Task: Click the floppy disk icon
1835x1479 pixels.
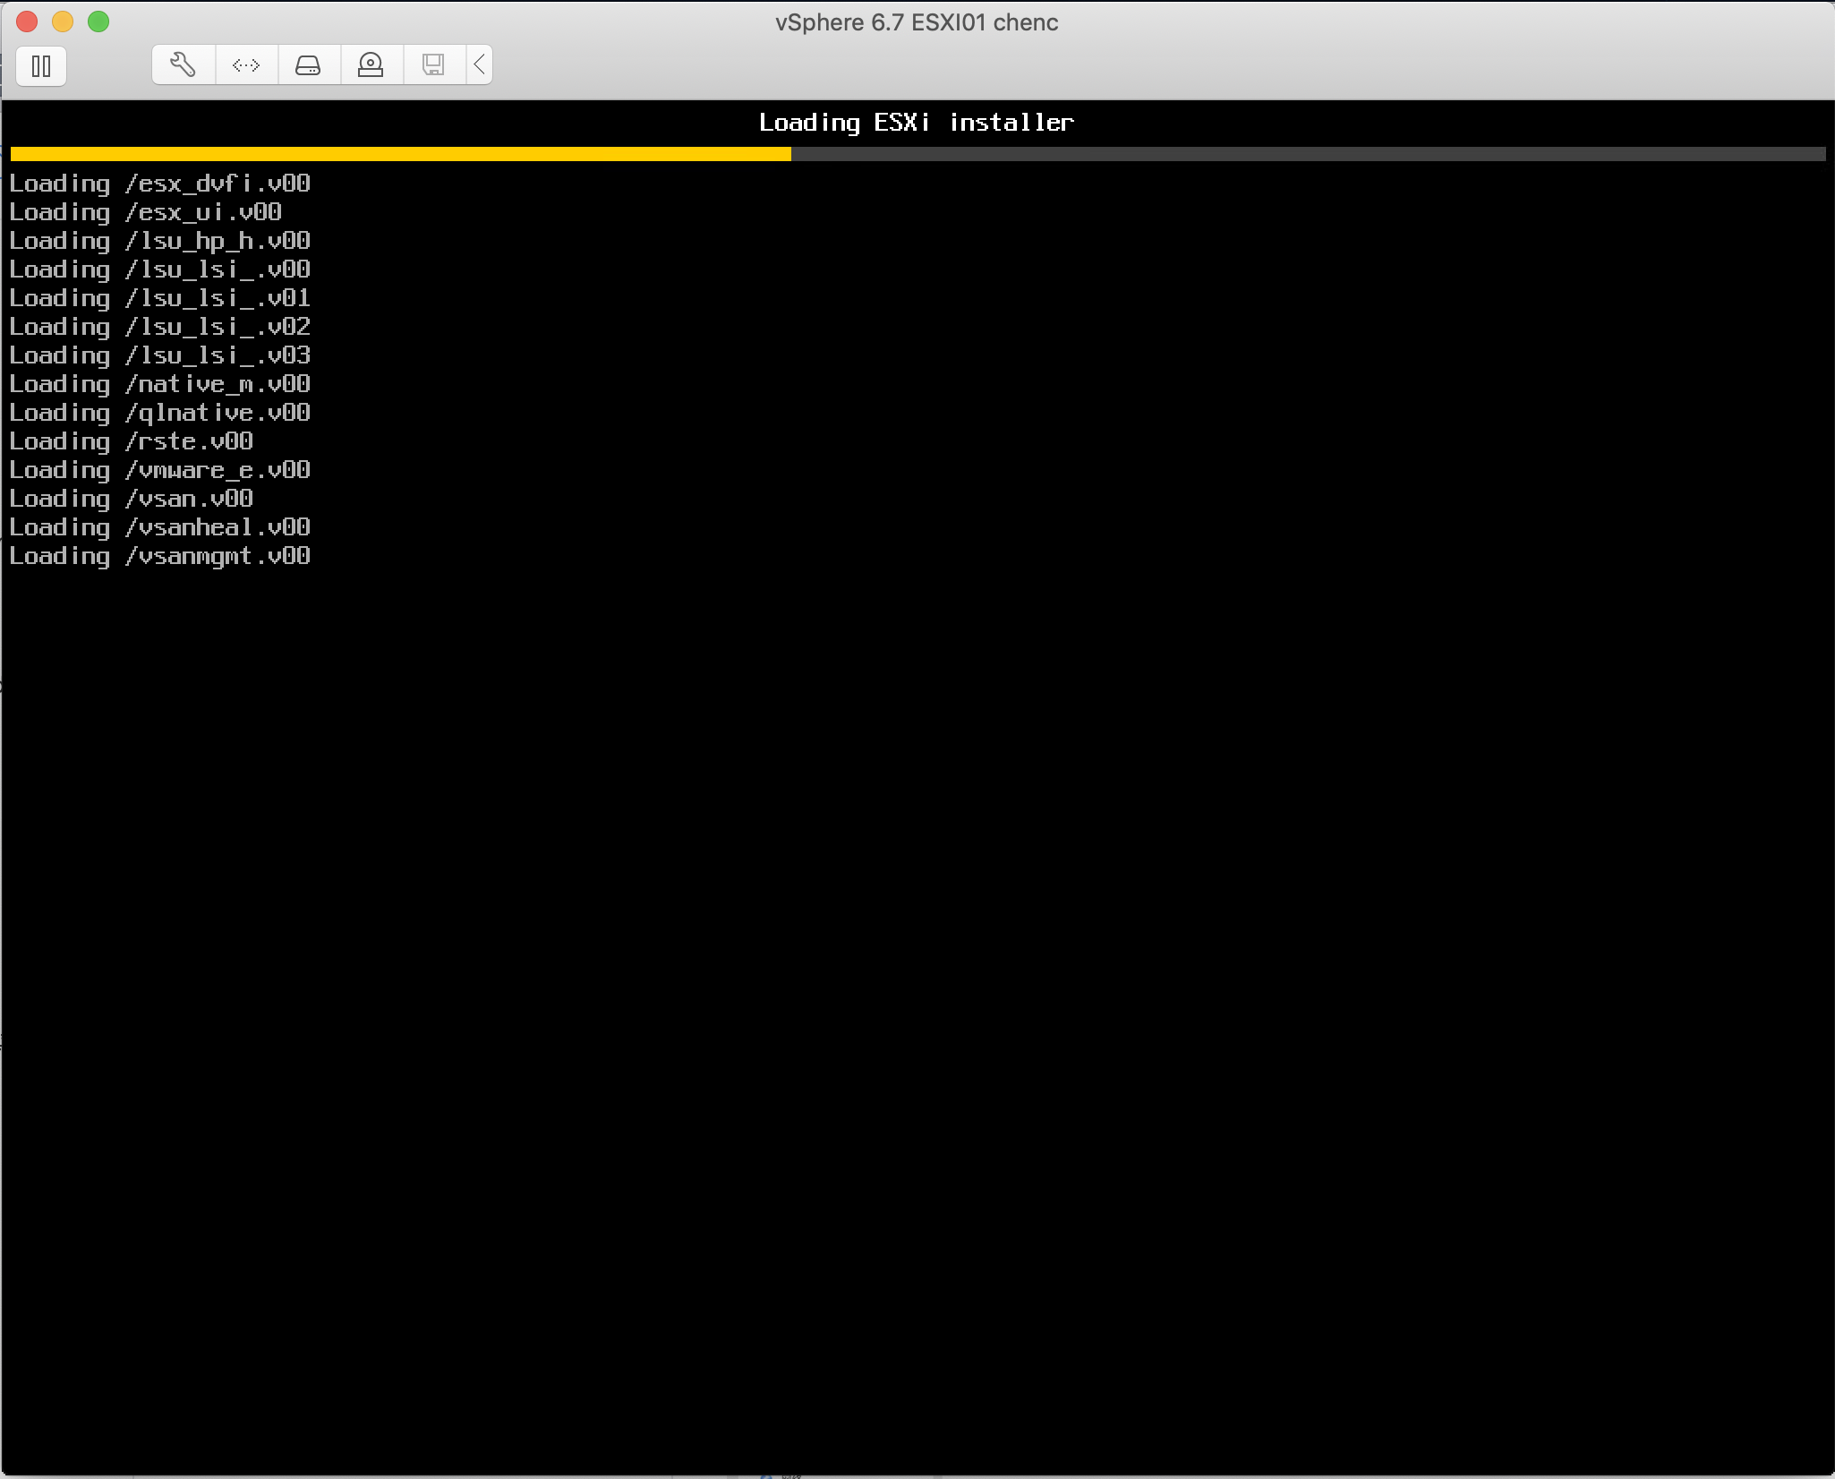Action: 434,64
